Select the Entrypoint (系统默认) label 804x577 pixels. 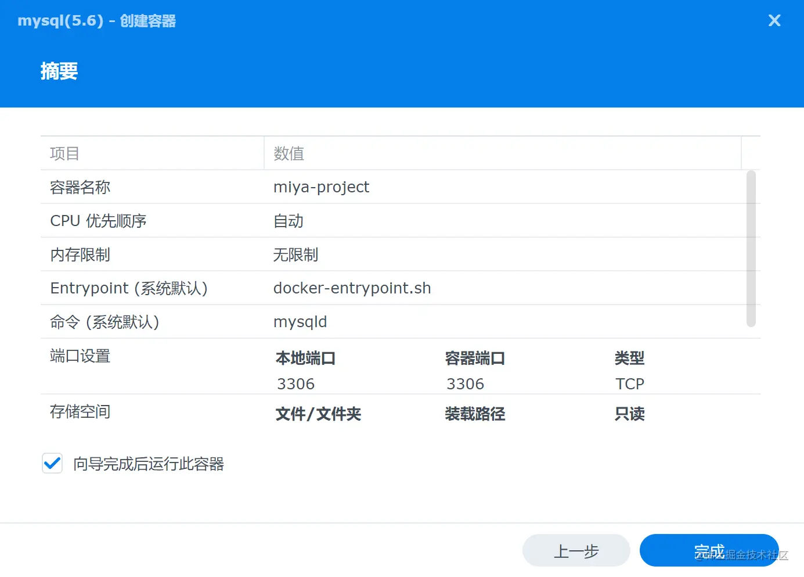(129, 288)
